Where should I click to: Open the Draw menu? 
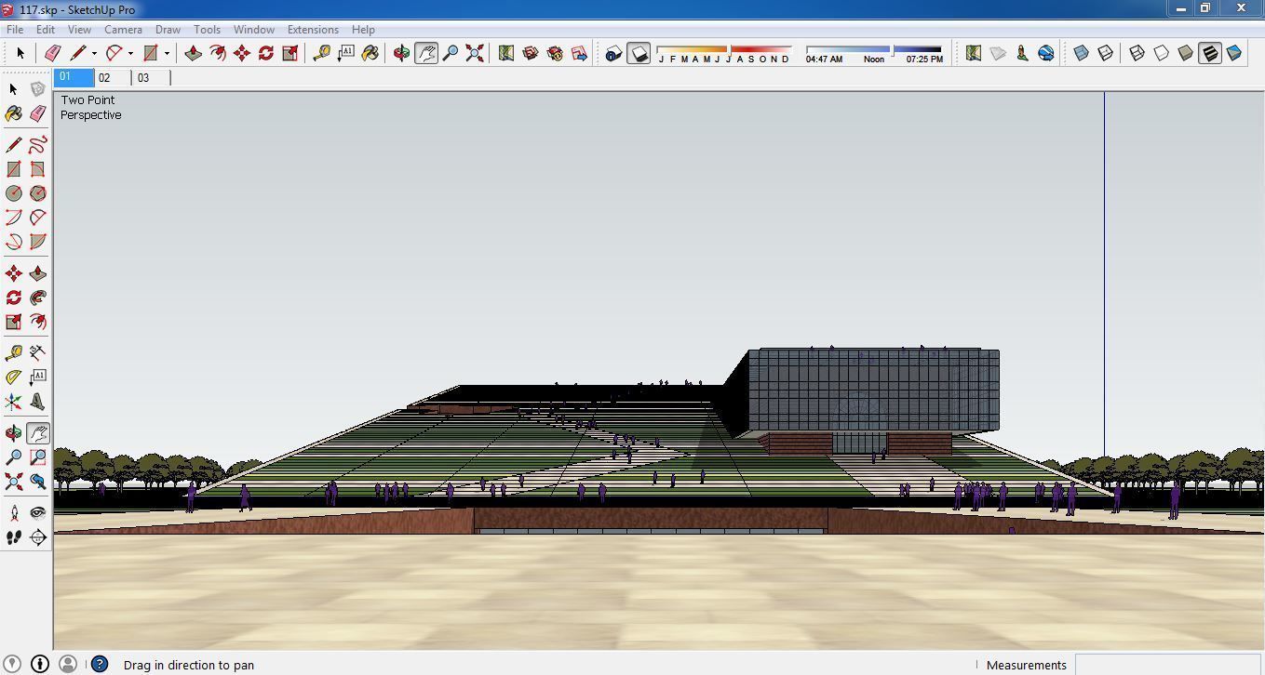pos(168,30)
